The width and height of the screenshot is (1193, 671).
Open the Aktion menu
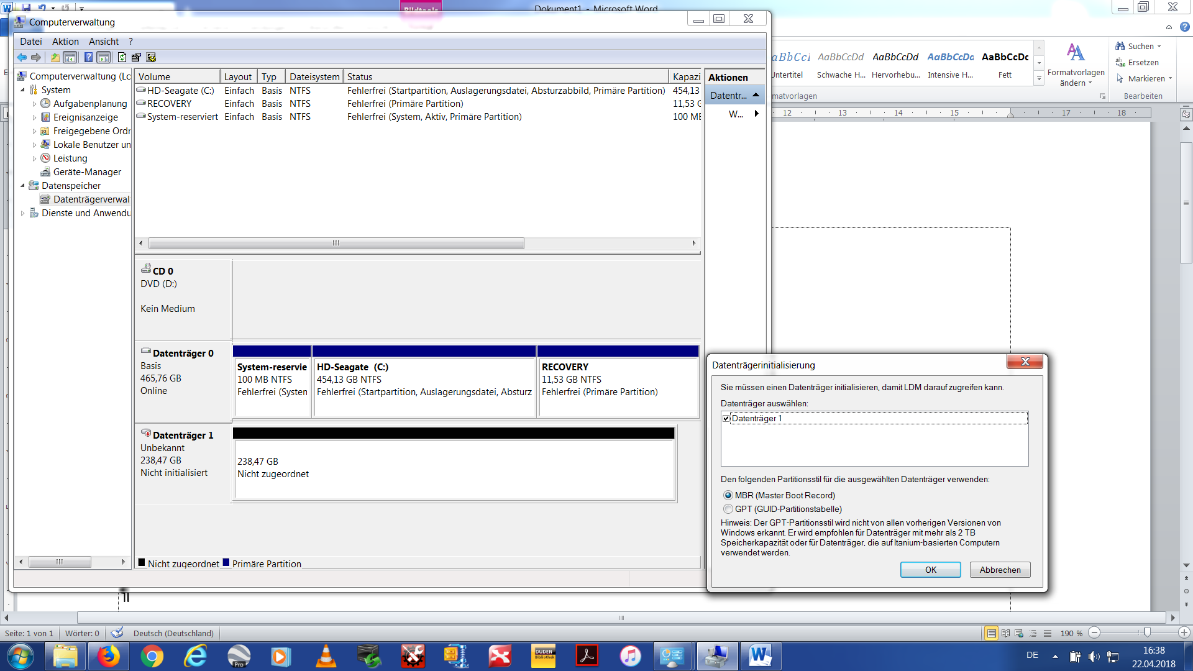tap(65, 42)
